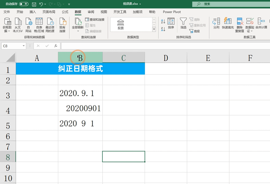This screenshot has height=184, width=270.
Task: Click the 查询和连接 button
Action: tap(95, 20)
